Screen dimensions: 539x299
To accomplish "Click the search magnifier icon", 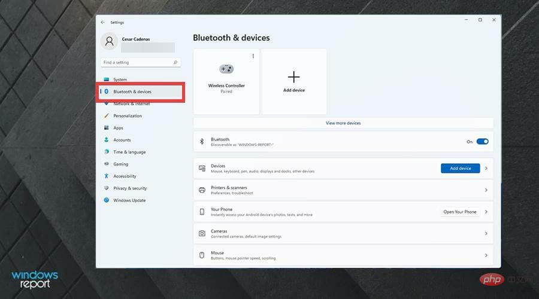I will 175,62.
